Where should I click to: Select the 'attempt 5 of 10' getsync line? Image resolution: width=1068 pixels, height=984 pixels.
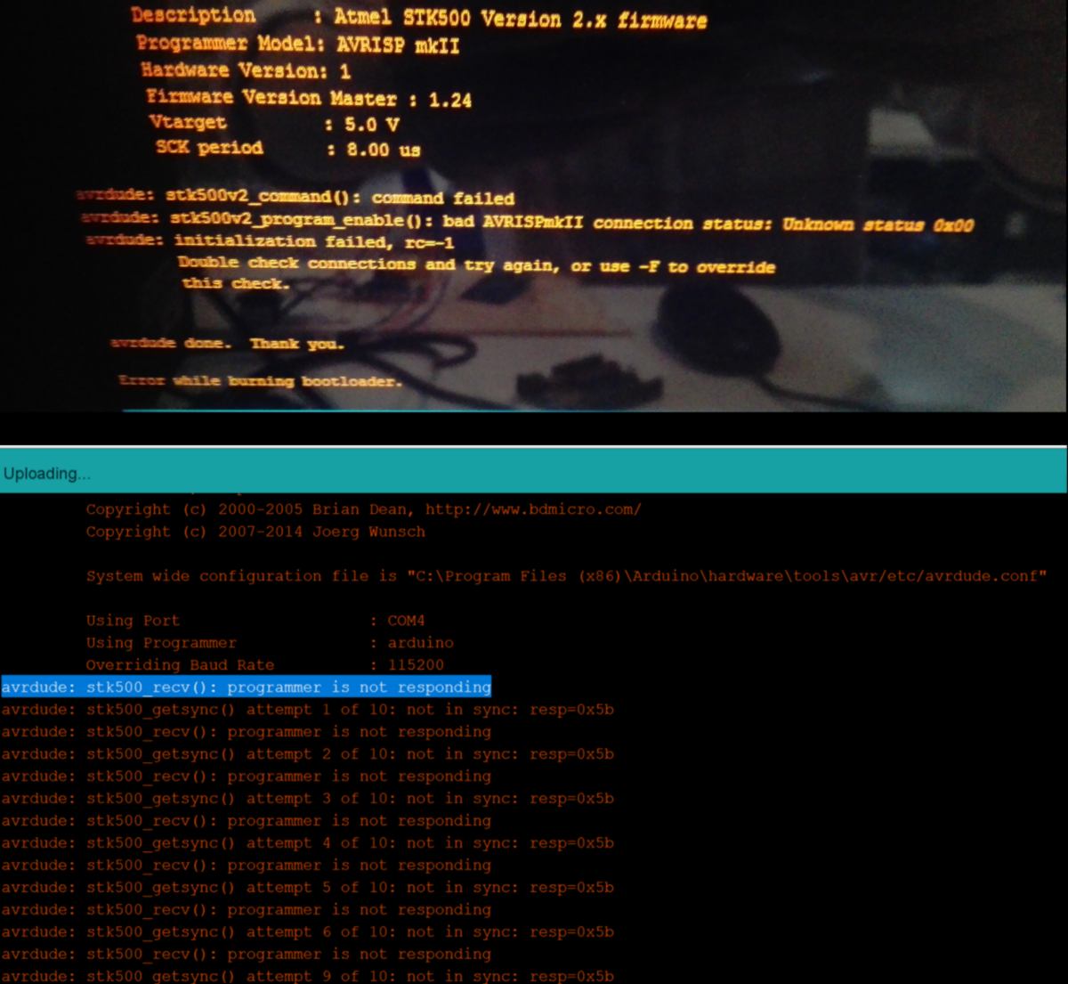[x=308, y=888]
